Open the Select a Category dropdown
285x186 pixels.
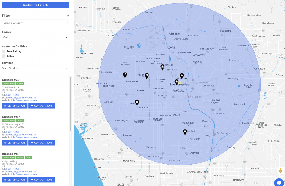(35, 23)
